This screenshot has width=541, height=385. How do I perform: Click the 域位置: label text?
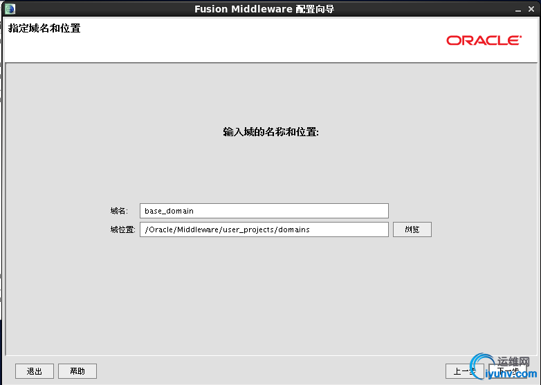[122, 229]
